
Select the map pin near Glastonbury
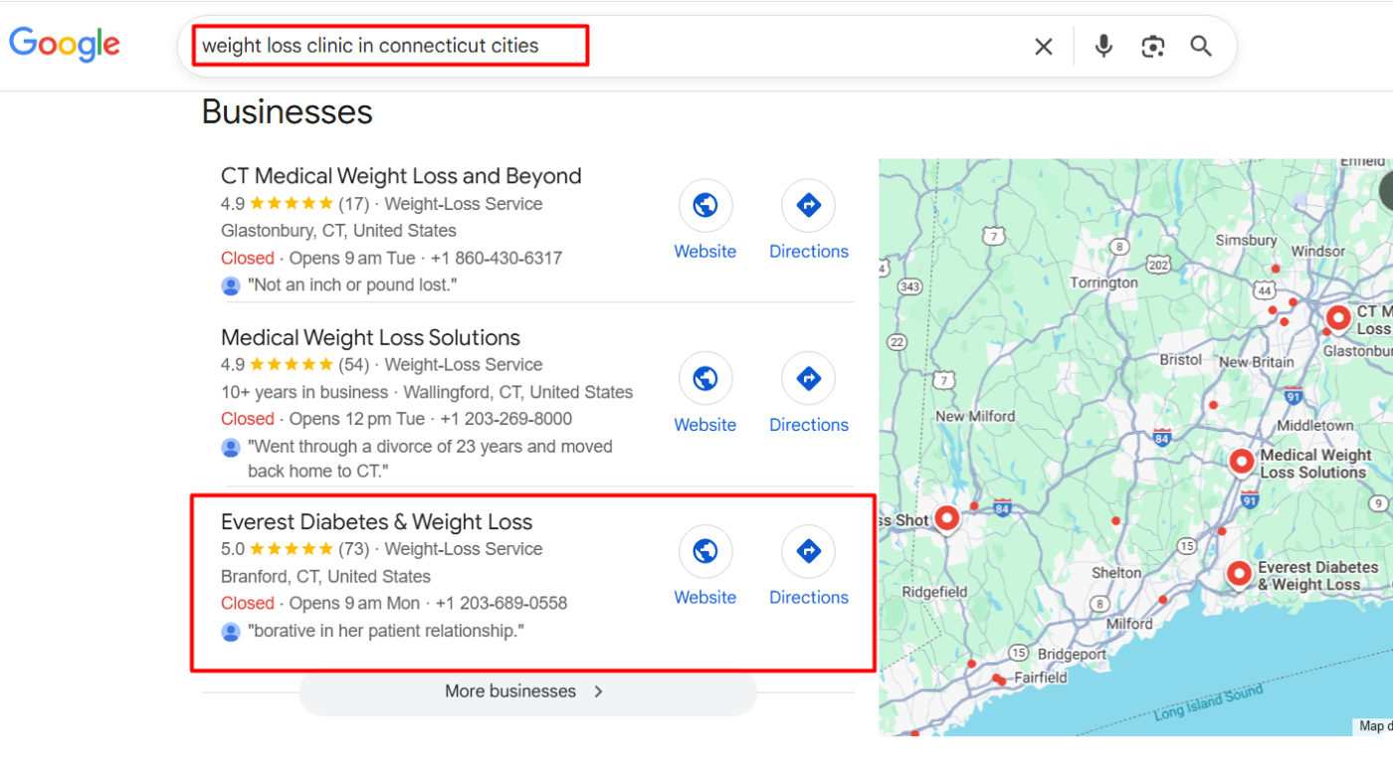[1338, 319]
